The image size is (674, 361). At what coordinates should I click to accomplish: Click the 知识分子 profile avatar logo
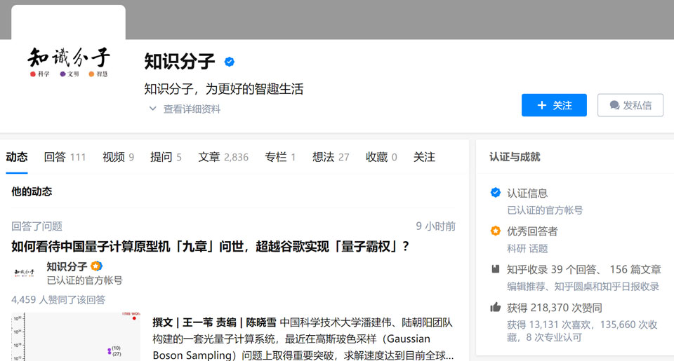click(x=68, y=62)
